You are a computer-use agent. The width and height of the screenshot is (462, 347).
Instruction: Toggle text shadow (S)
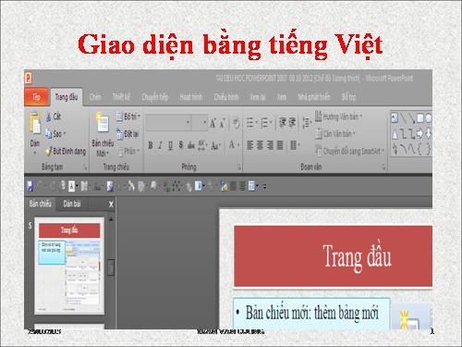click(181, 144)
